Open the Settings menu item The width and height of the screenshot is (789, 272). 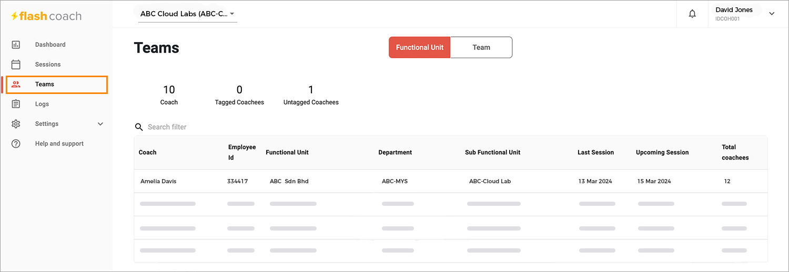coord(47,124)
